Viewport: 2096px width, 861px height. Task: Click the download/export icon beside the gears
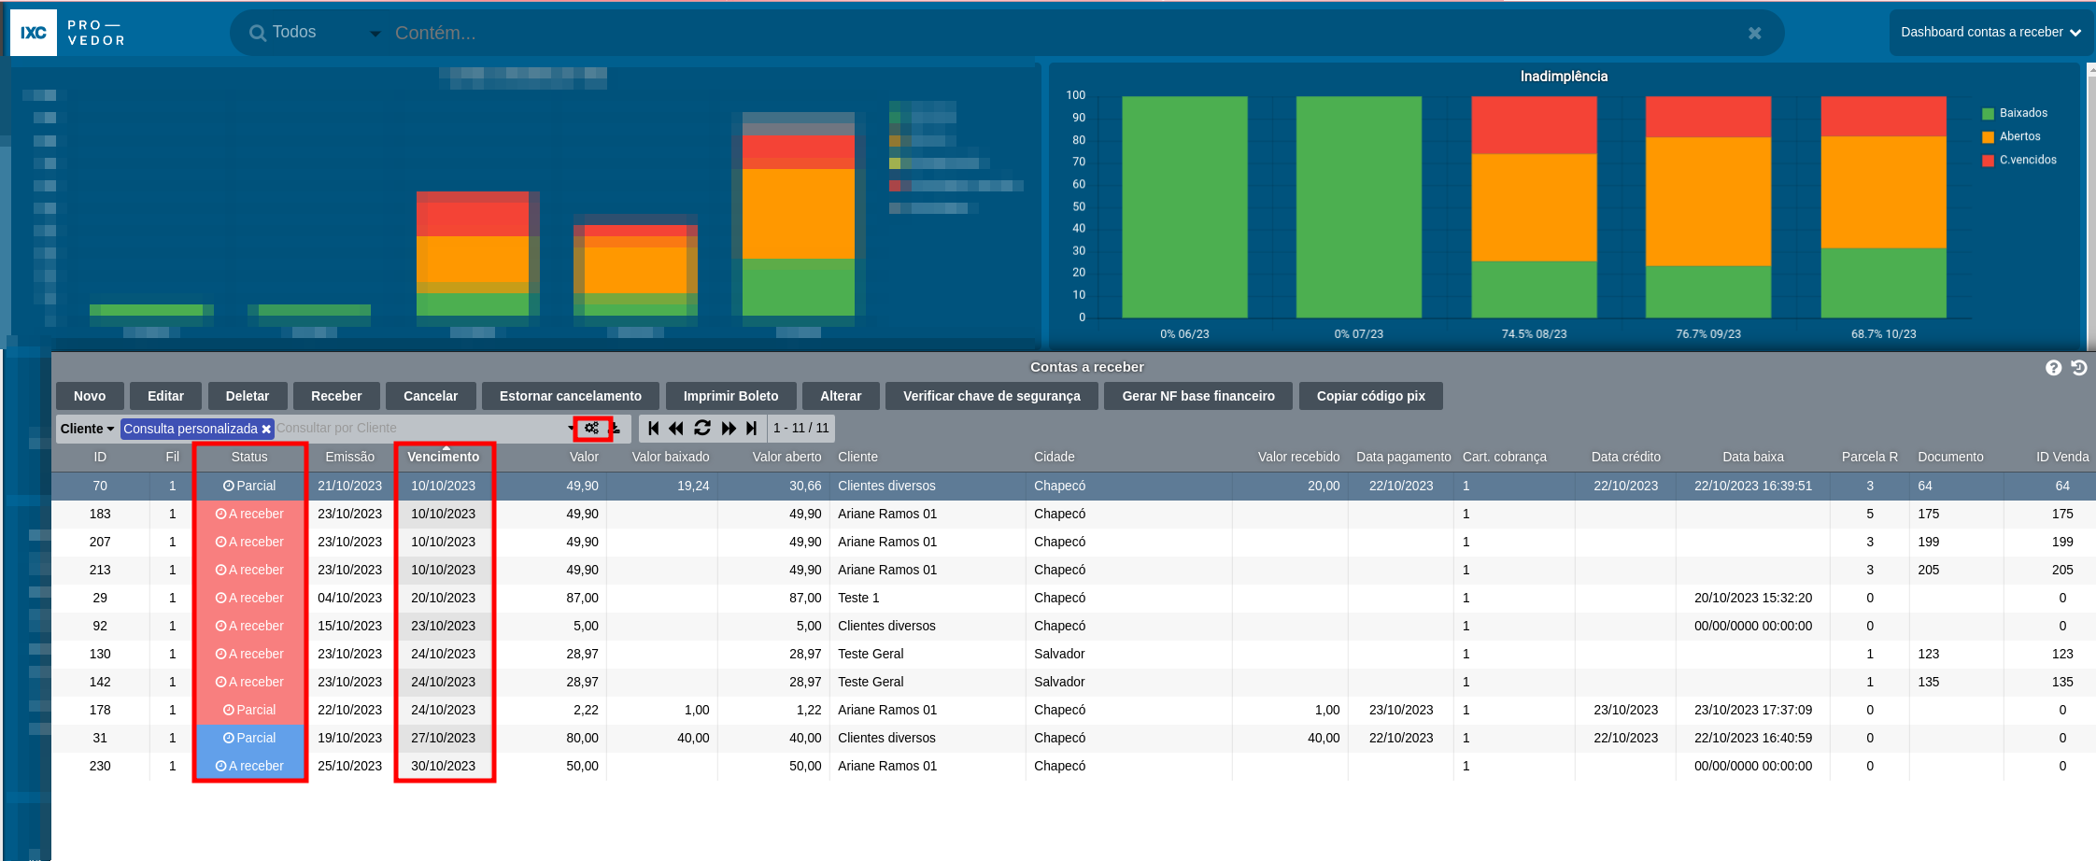615,429
